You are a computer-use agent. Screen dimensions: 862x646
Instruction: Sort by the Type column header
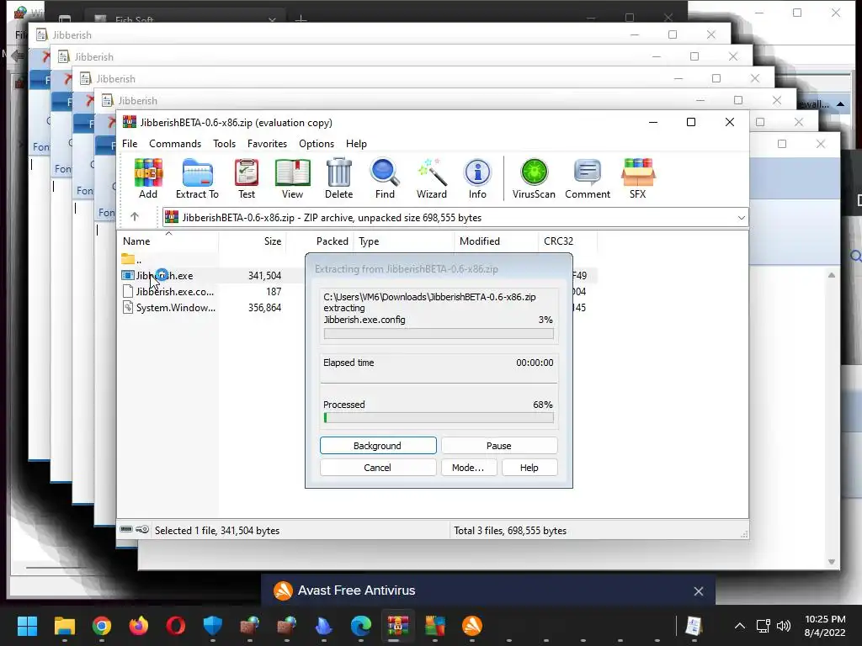[405, 241]
